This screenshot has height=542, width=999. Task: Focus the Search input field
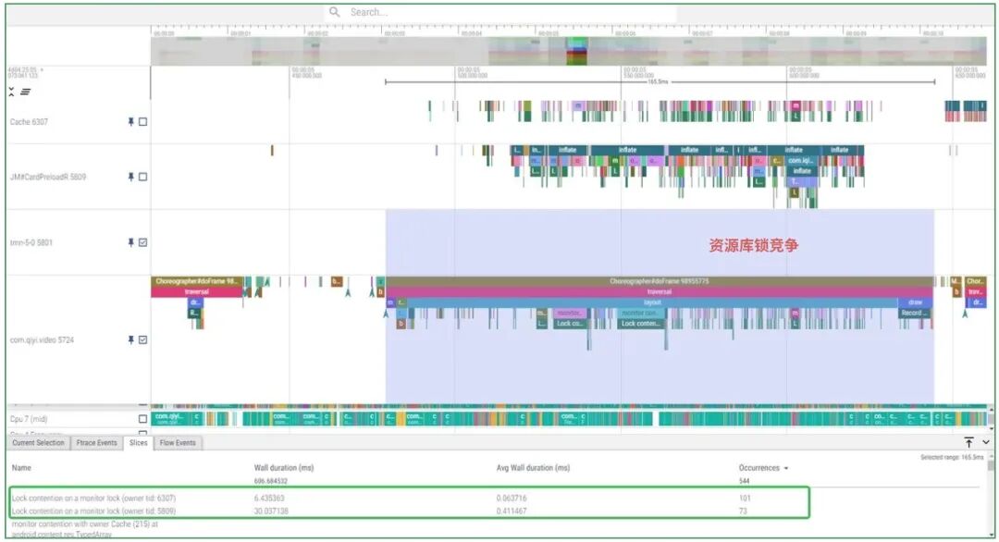click(x=500, y=12)
